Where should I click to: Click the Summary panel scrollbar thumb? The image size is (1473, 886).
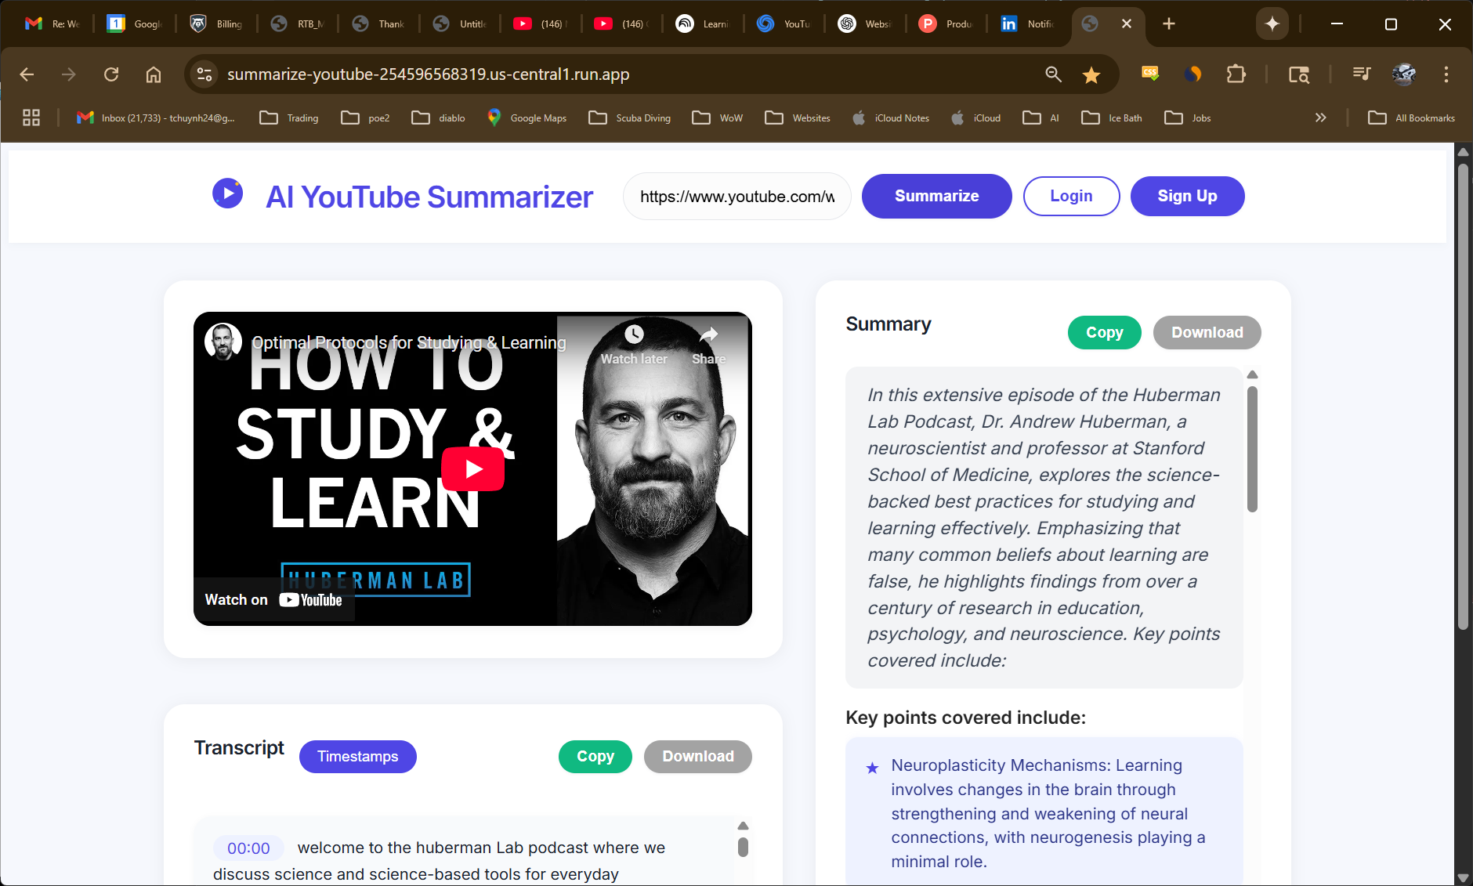[x=1252, y=449]
